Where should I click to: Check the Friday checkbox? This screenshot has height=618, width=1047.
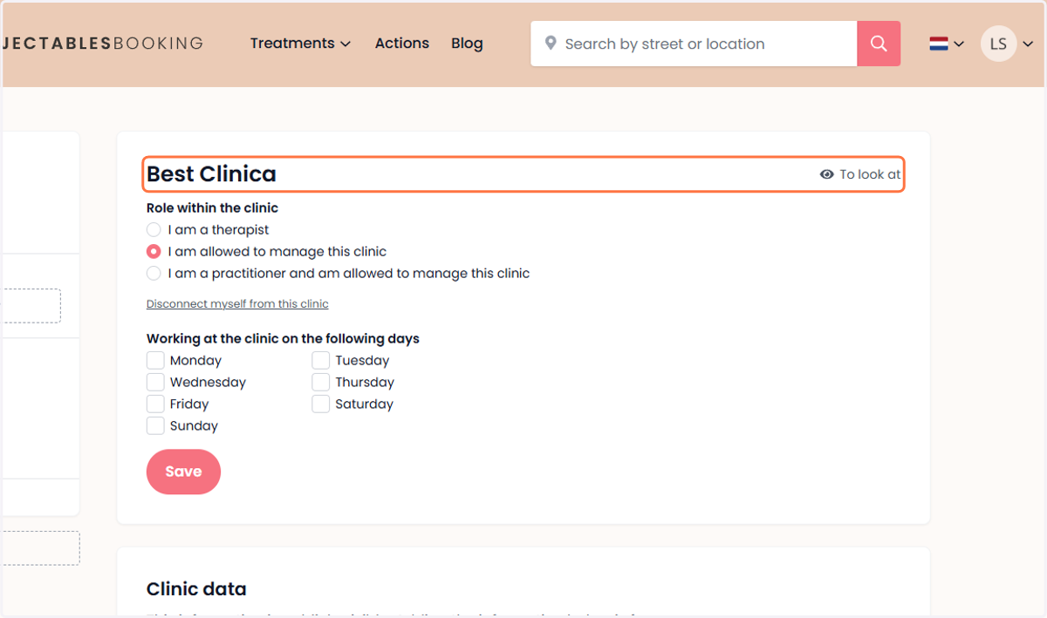point(155,404)
